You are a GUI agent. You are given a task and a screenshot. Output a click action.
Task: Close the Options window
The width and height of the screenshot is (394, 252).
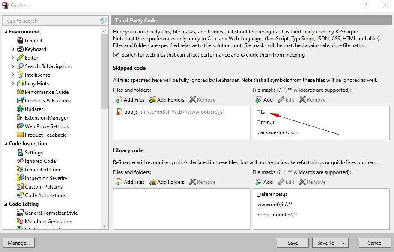(x=385, y=5)
